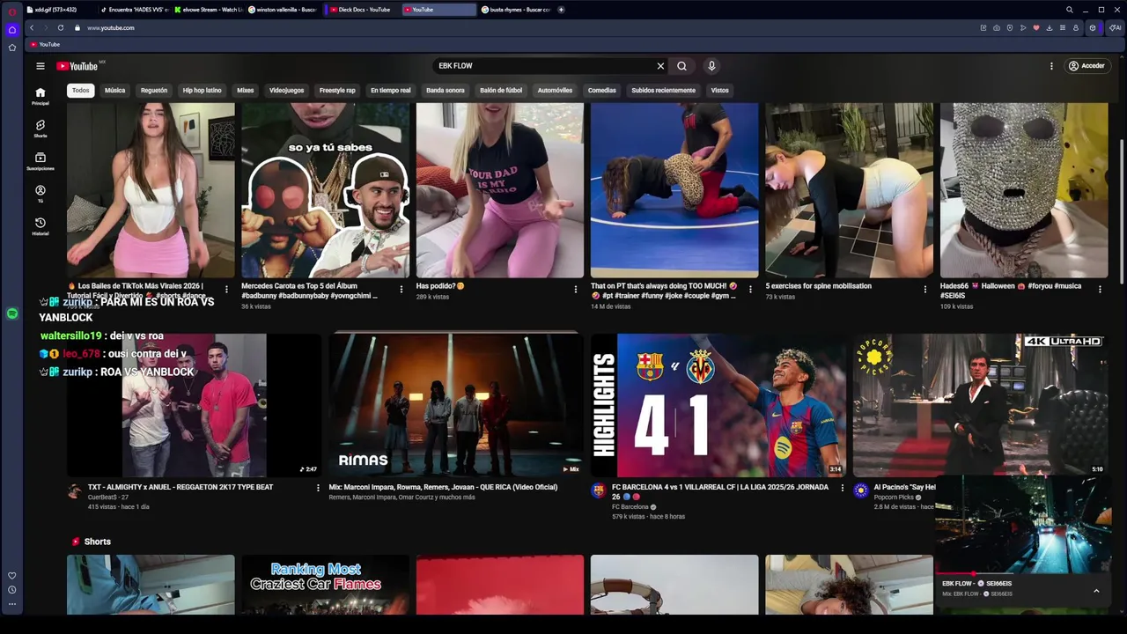
Task: Start voice search with the microphone icon
Action: coord(711,66)
